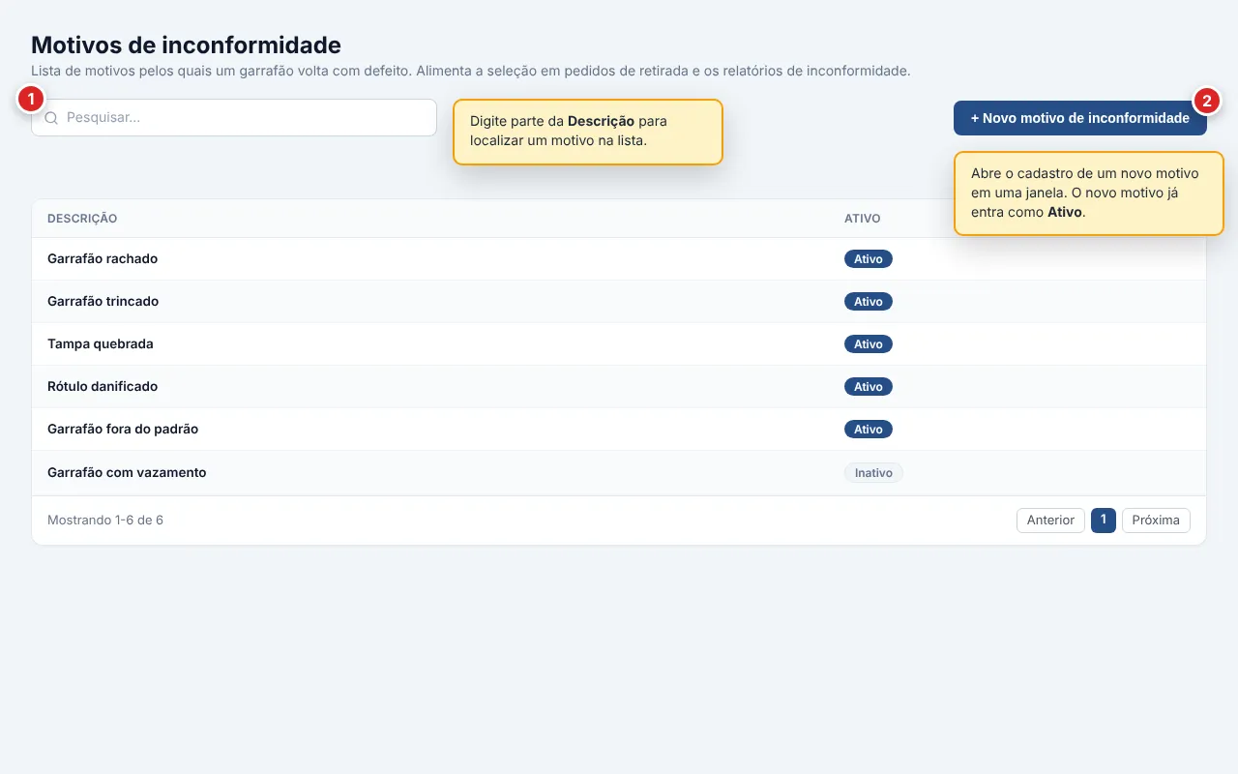
Task: Click Inativo badge for Garrafão com vazamento
Action: click(x=873, y=473)
